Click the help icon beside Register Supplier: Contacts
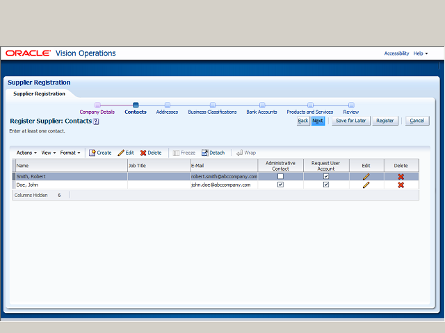 pyautogui.click(x=96, y=121)
